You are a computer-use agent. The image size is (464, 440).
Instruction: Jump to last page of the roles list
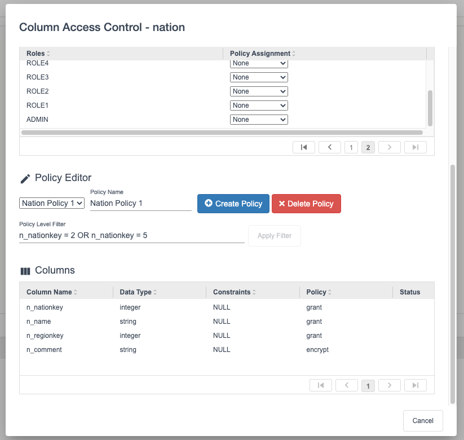click(x=415, y=147)
